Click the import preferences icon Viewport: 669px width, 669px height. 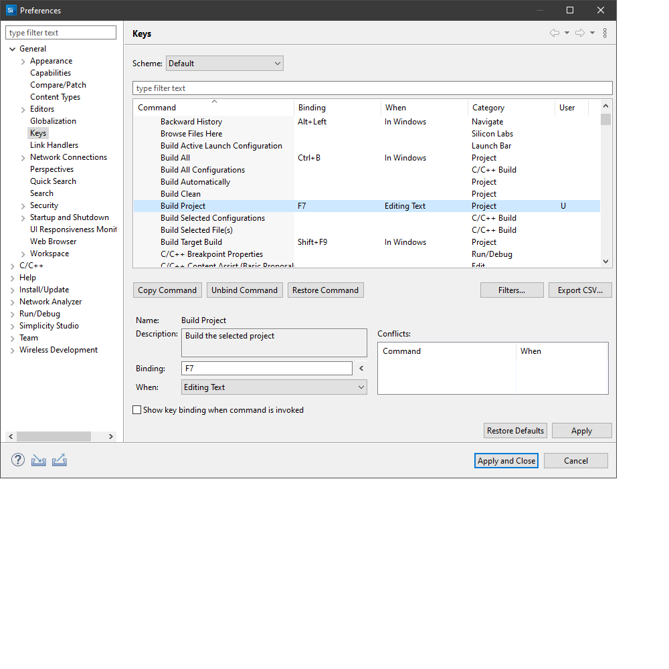coord(39,460)
